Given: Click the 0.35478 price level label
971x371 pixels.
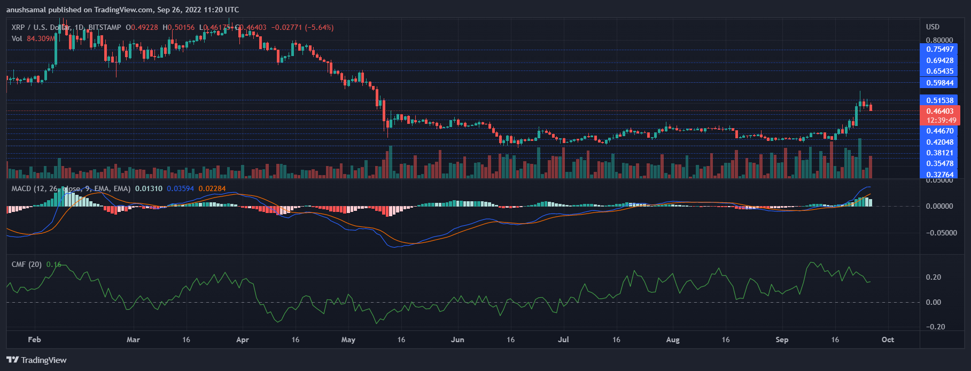Looking at the screenshot, I should (939, 163).
